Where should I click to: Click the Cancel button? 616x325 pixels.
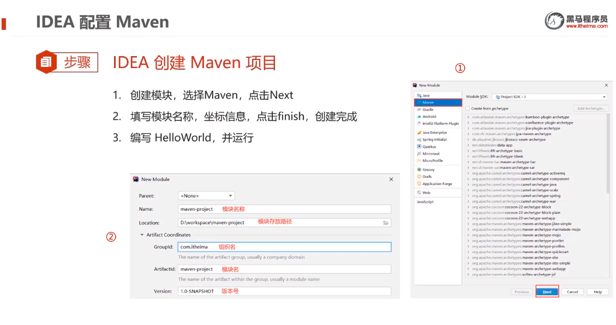(572, 292)
